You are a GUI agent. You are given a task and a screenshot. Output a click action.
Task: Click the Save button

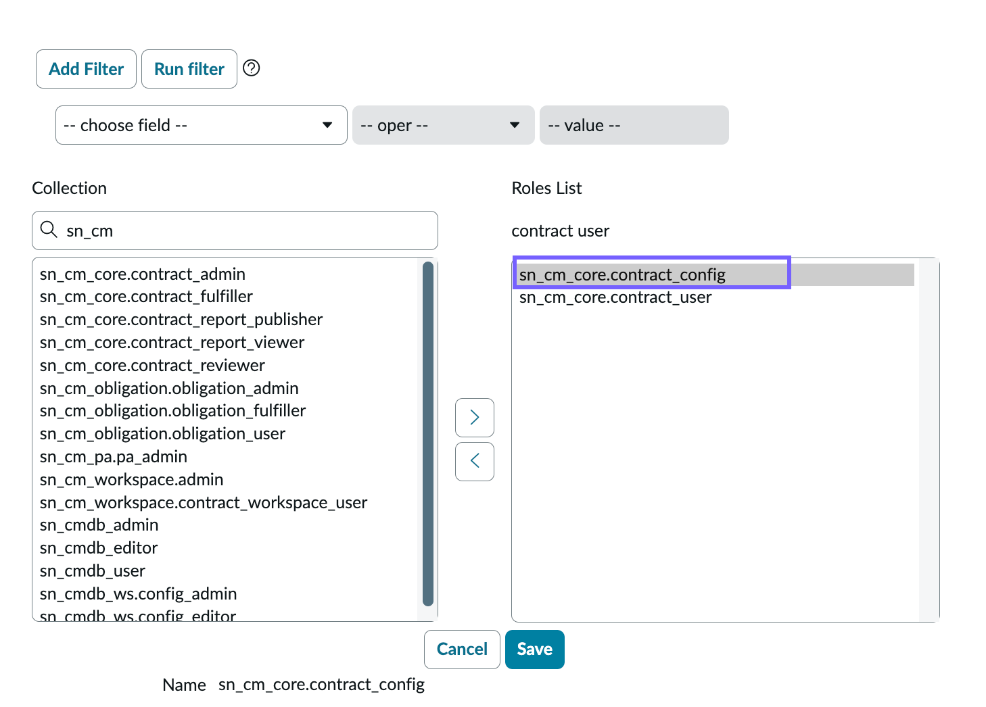(x=535, y=650)
